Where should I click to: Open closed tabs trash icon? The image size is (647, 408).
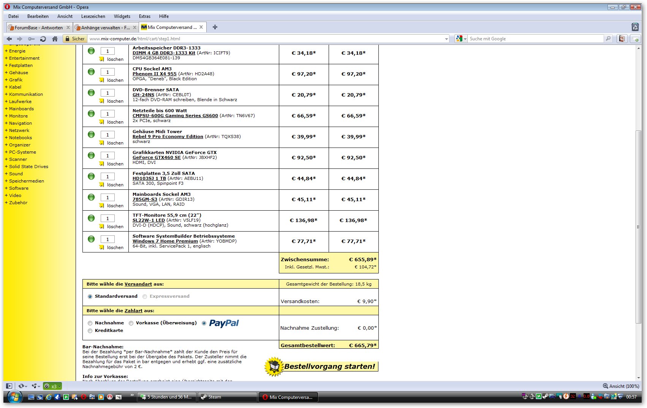tap(635, 27)
